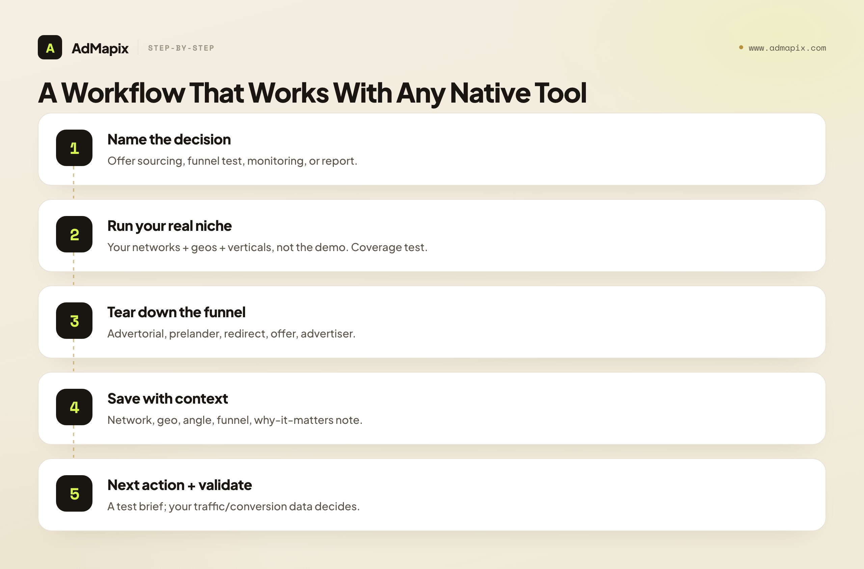Click the 'Advertorial, prelander, redirect' description
Image resolution: width=864 pixels, height=569 pixels.
[231, 334]
